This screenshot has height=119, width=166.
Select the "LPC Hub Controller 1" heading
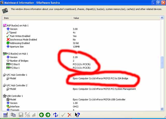click(x=17, y=75)
